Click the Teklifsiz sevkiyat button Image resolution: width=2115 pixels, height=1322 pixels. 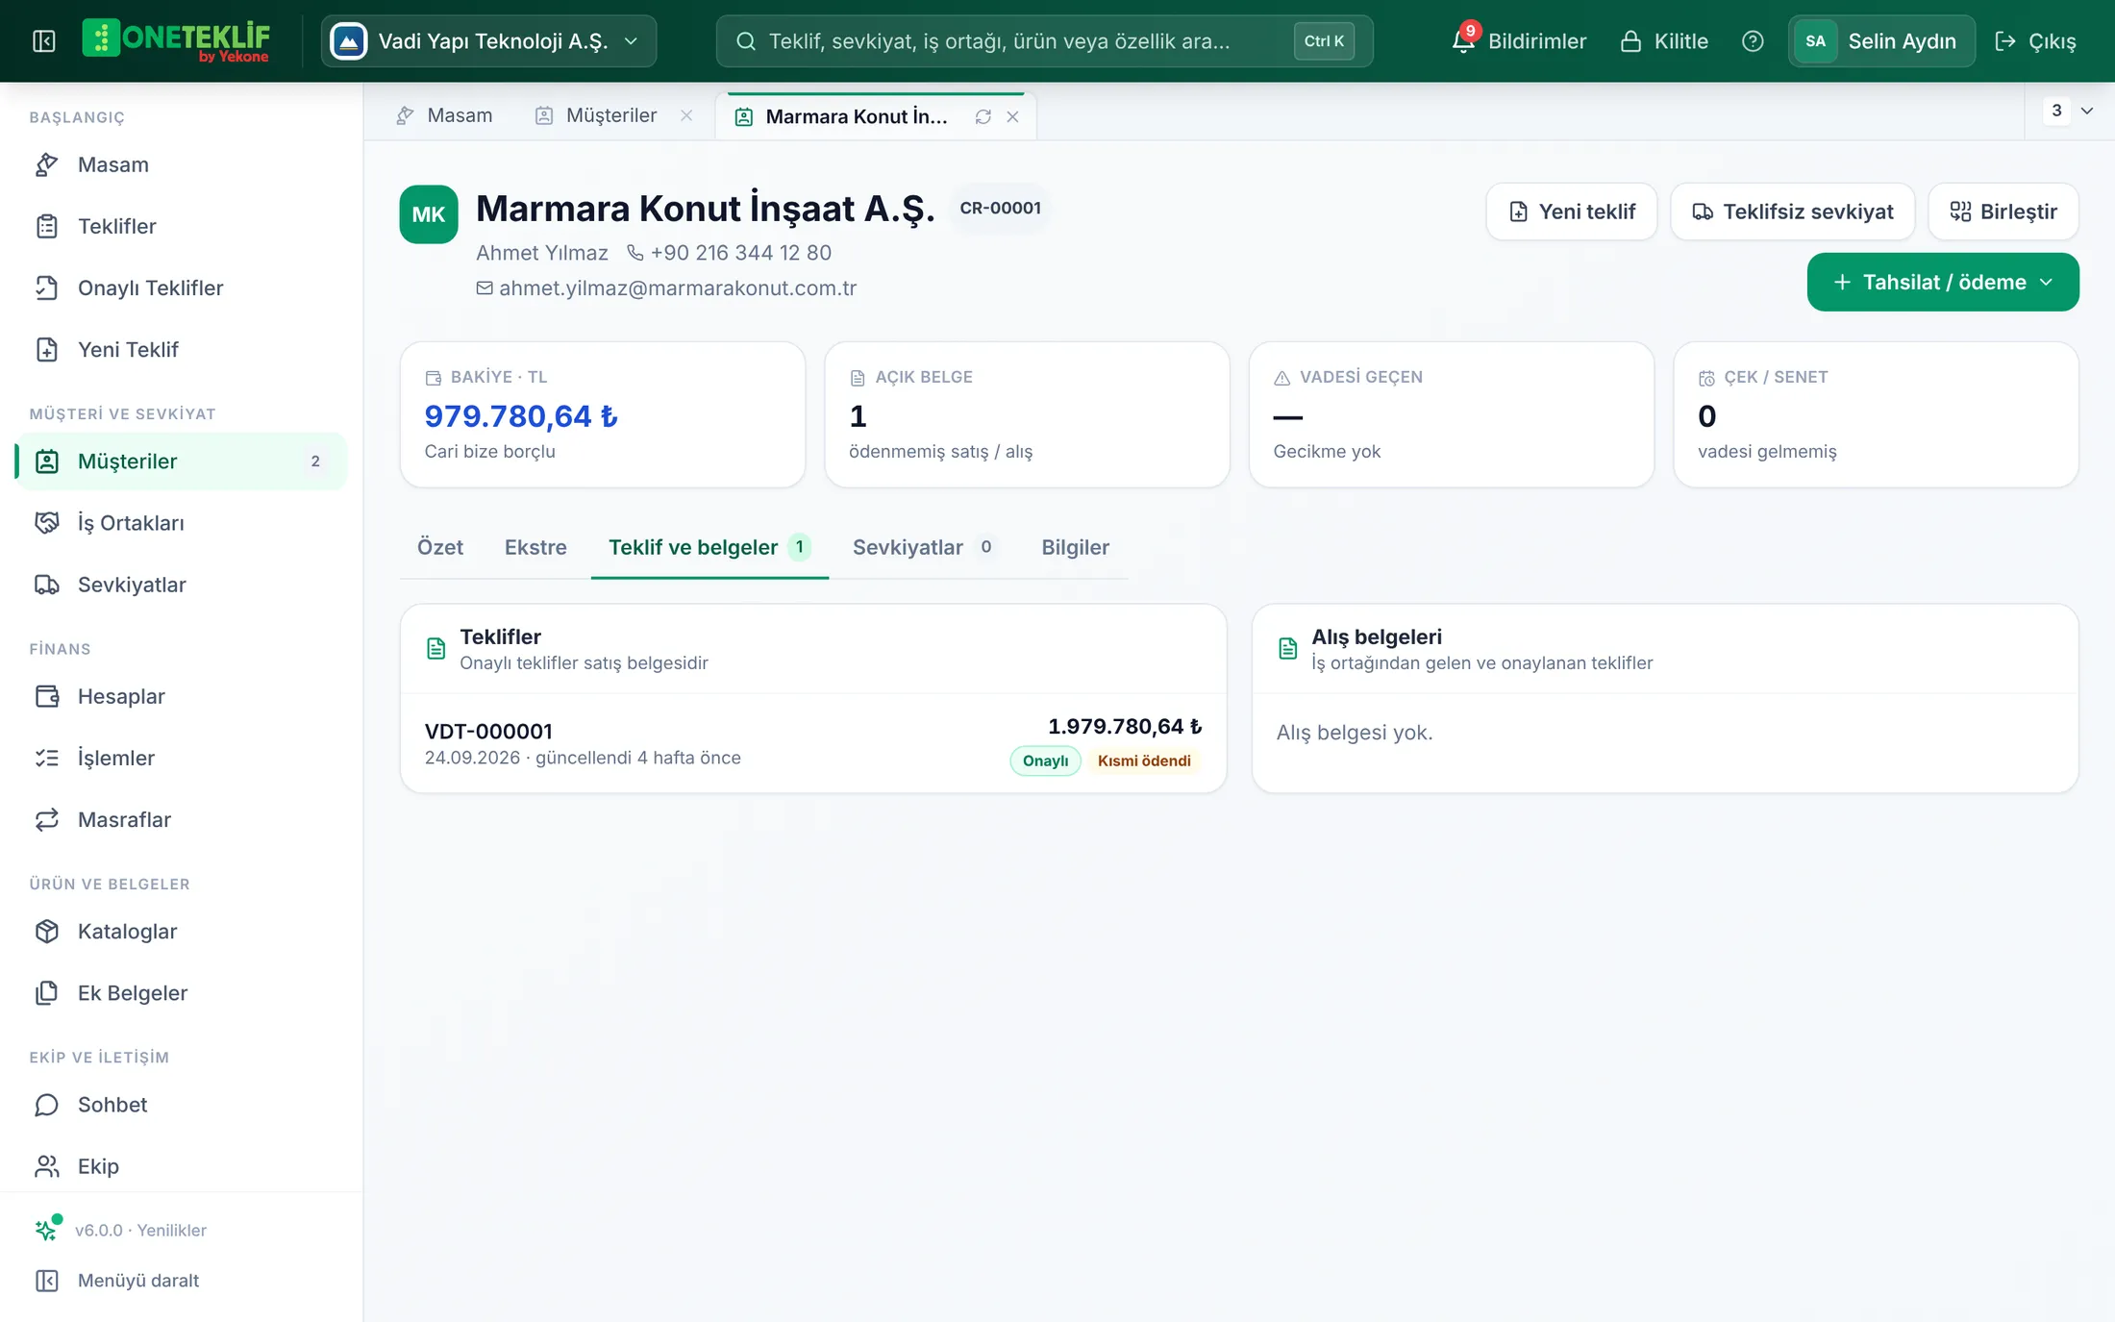pos(1792,212)
